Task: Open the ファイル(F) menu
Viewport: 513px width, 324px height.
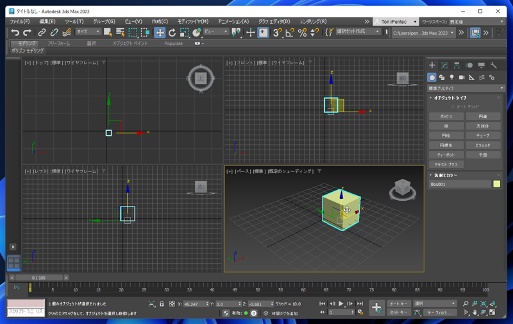Action: pos(20,21)
